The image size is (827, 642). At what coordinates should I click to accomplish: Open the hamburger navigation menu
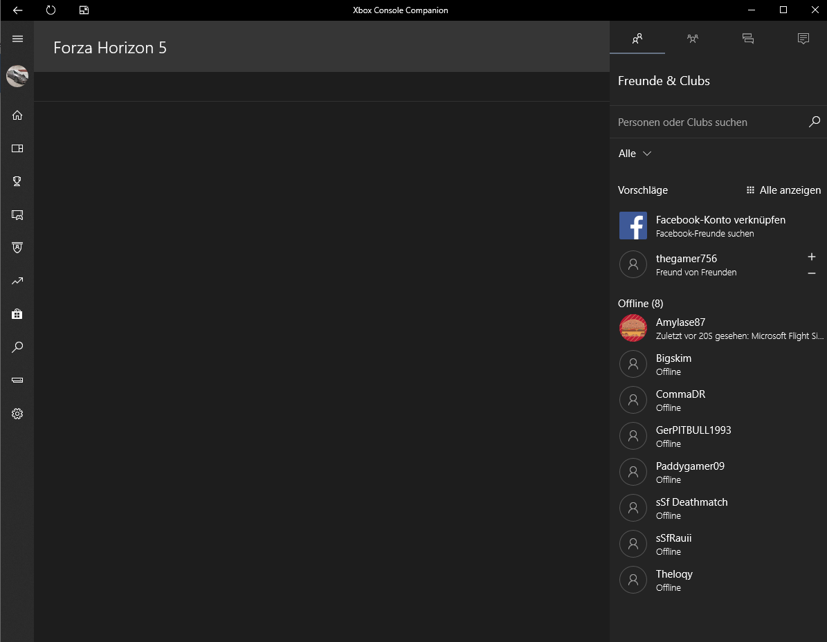17,39
